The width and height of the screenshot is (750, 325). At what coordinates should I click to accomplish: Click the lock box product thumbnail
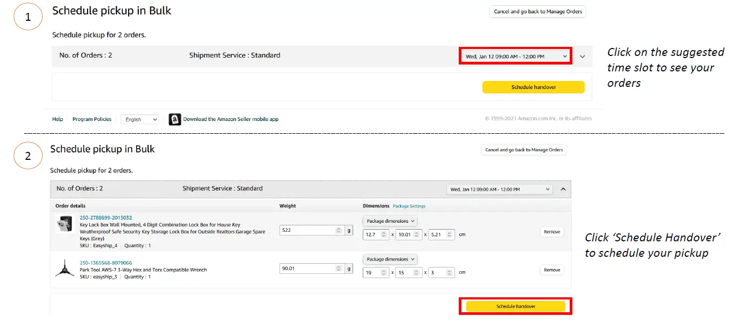click(x=65, y=225)
